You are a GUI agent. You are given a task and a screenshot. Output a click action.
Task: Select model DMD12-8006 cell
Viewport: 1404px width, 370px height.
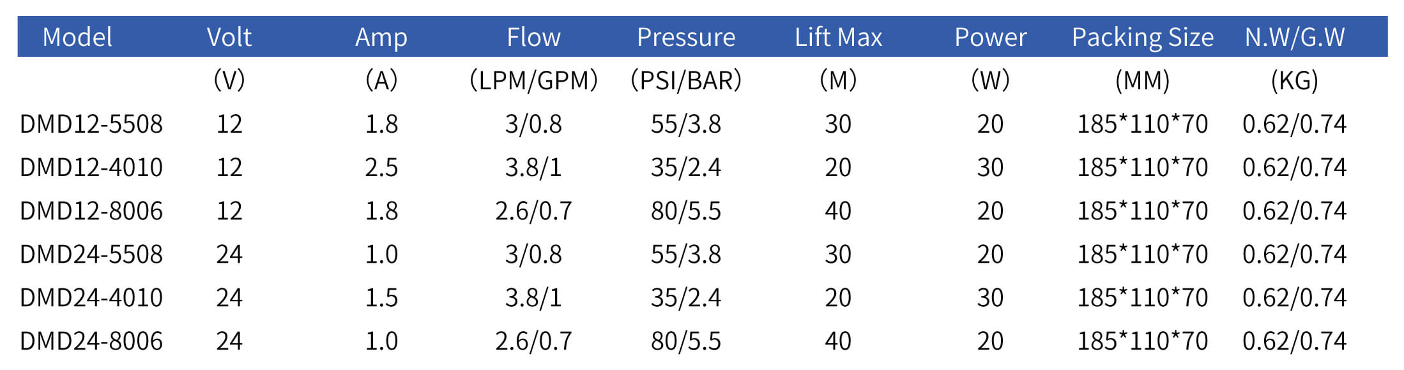91,211
